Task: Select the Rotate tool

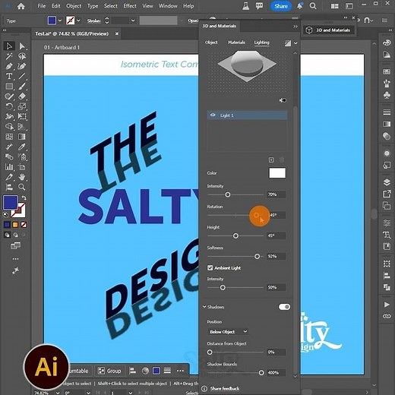Action: tap(9, 106)
